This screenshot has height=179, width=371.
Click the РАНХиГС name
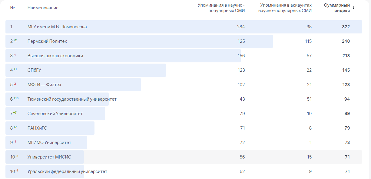click(37, 128)
